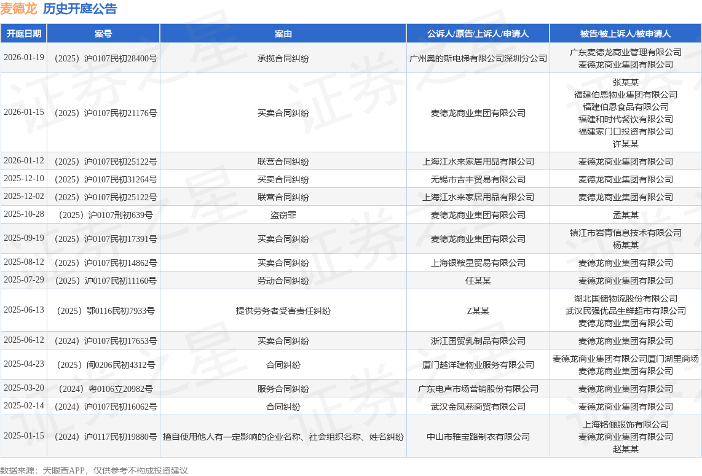Click 广州奥的斯电梯有限公司深圳分公司
Viewport: 702px width, 476px height.
click(478, 58)
